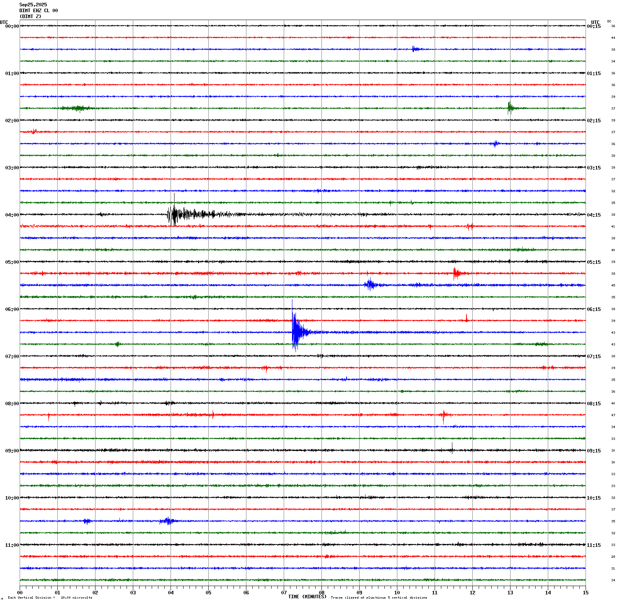Click the 15 minute tick on bottom axis
The width and height of the screenshot is (617, 603).
(x=586, y=593)
